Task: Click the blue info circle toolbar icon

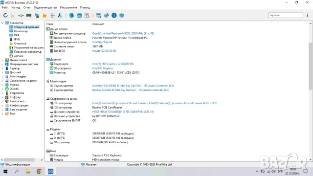Action: pyautogui.click(x=114, y=15)
